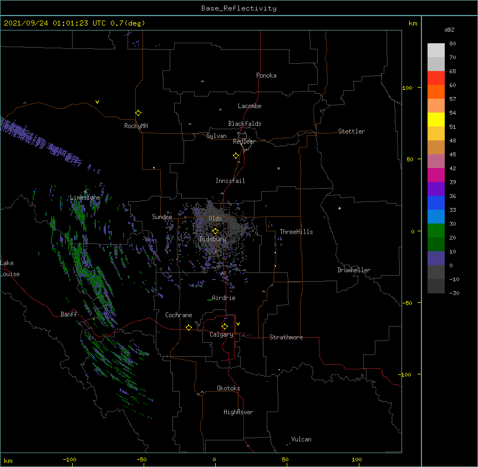Viewport: 478px width, 467px height.
Task: Click the ThreeHills label
Action: 296,232
